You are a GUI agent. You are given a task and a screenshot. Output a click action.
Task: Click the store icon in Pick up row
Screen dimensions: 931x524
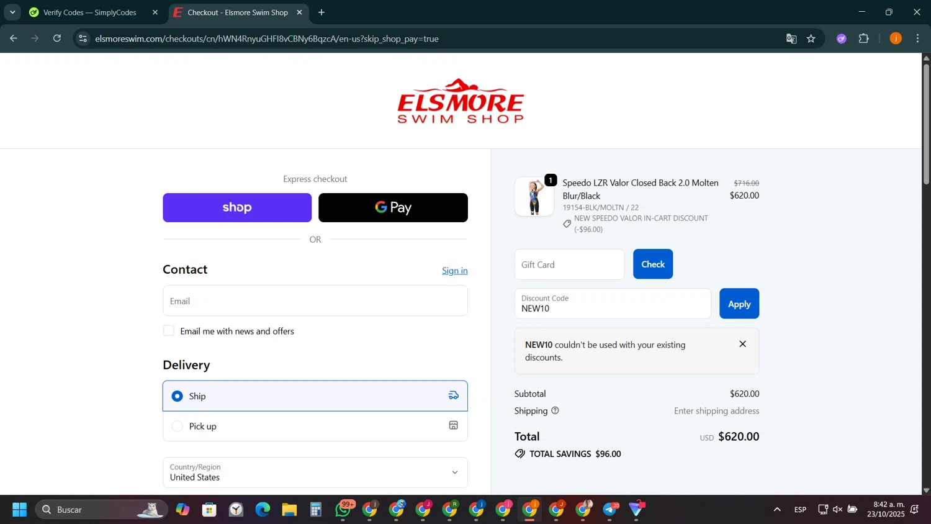coord(454,425)
